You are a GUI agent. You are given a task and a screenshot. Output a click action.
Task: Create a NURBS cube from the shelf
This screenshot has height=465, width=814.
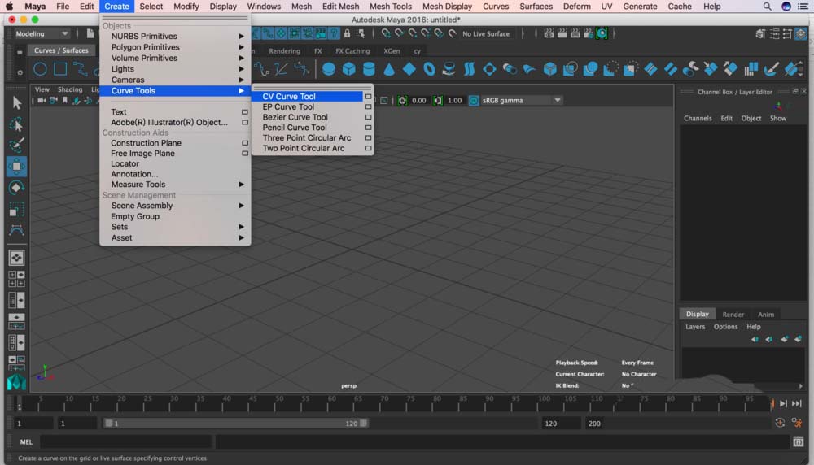(348, 69)
